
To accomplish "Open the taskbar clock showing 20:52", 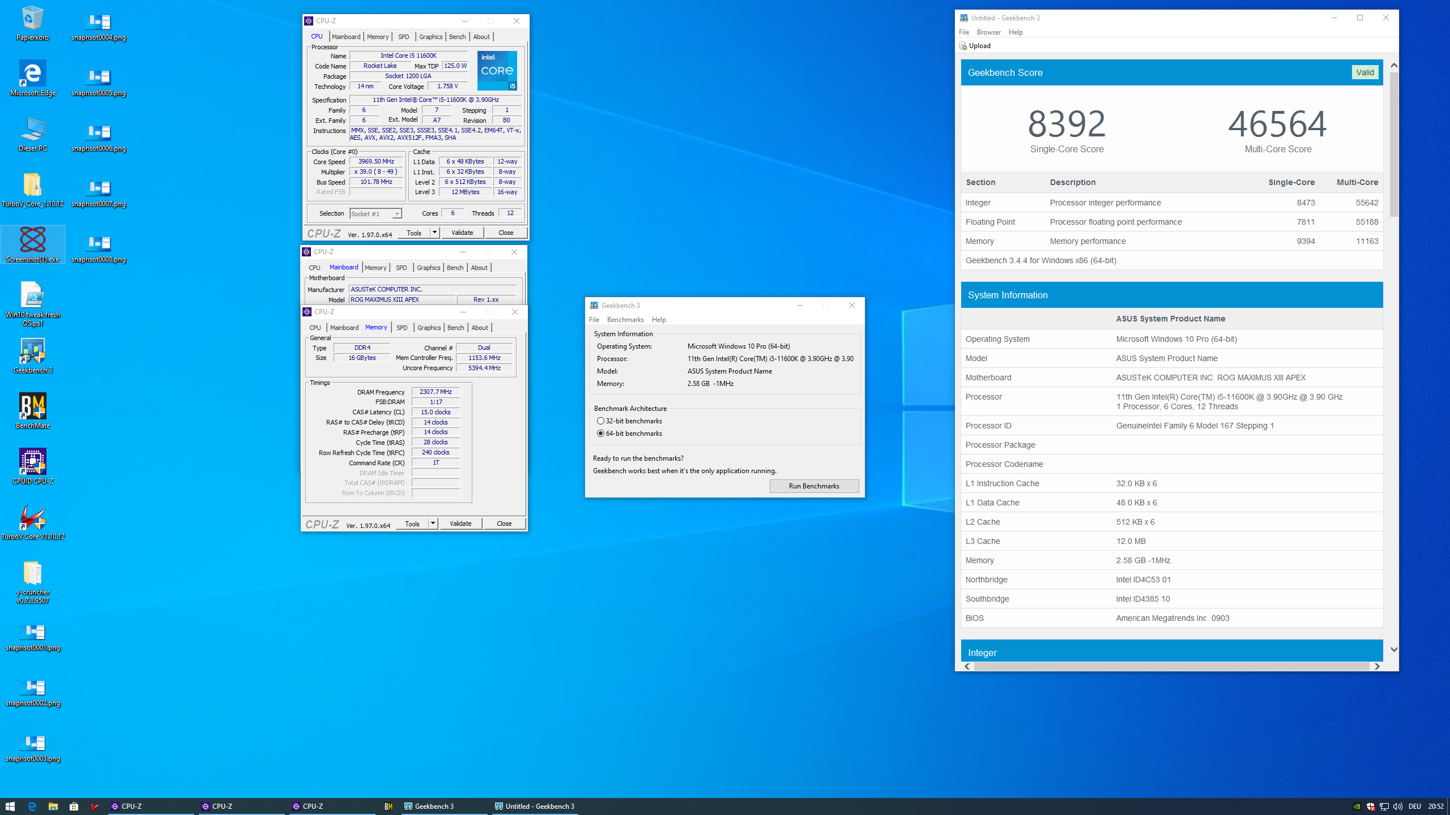I will [x=1435, y=807].
